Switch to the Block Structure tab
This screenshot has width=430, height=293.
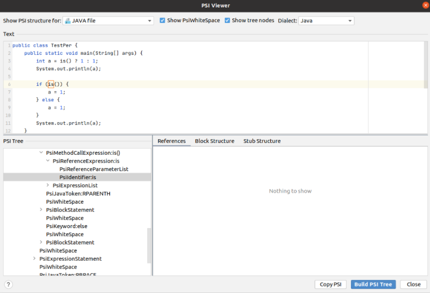[214, 141]
